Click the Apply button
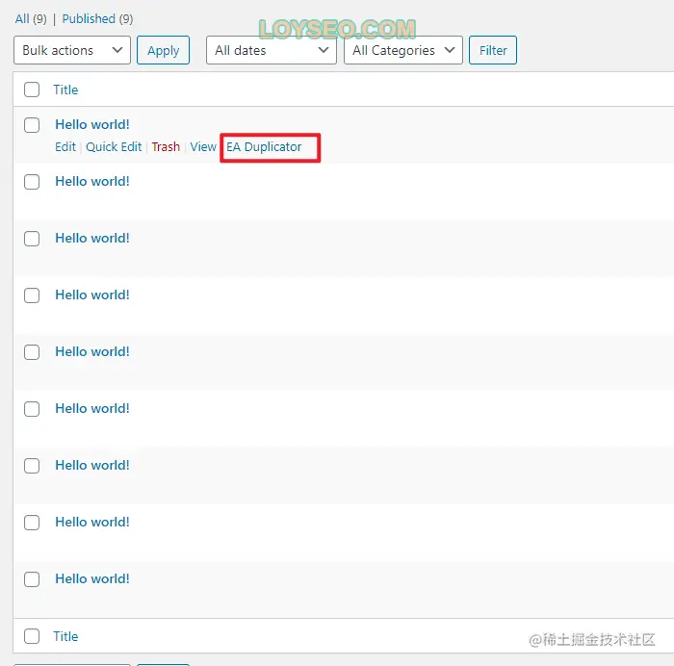674x666 pixels. [163, 50]
